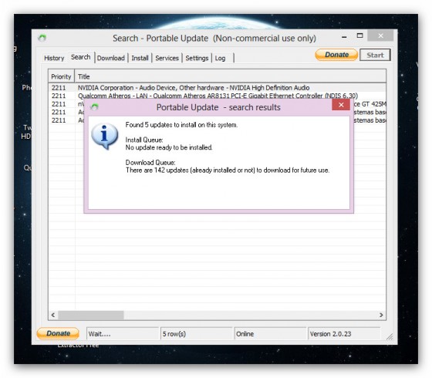Click the "Download Queue:" label

click(150, 163)
